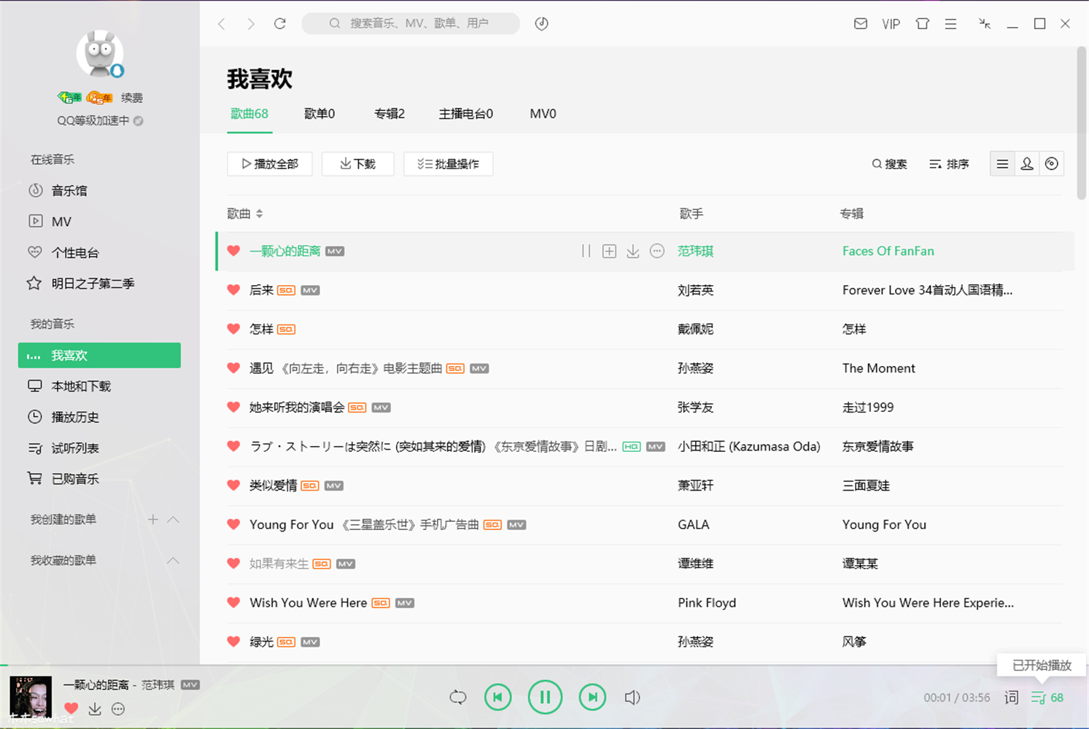Add a new playlist with plus icon

point(153,520)
